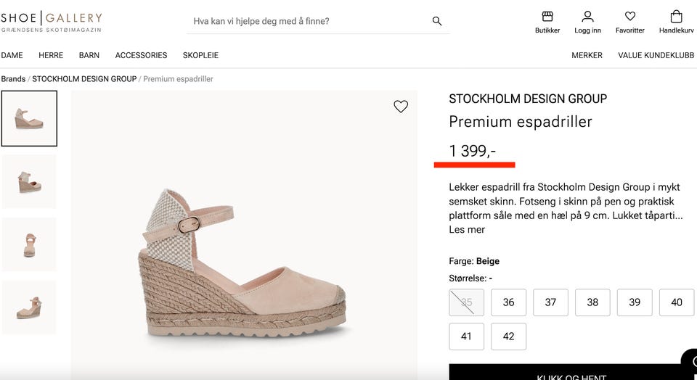This screenshot has width=697, height=380.
Task: Open the Butikker store locator icon
Action: (547, 17)
